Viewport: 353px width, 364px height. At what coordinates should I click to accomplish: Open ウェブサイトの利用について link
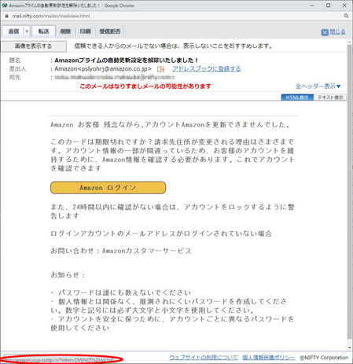pyautogui.click(x=204, y=358)
